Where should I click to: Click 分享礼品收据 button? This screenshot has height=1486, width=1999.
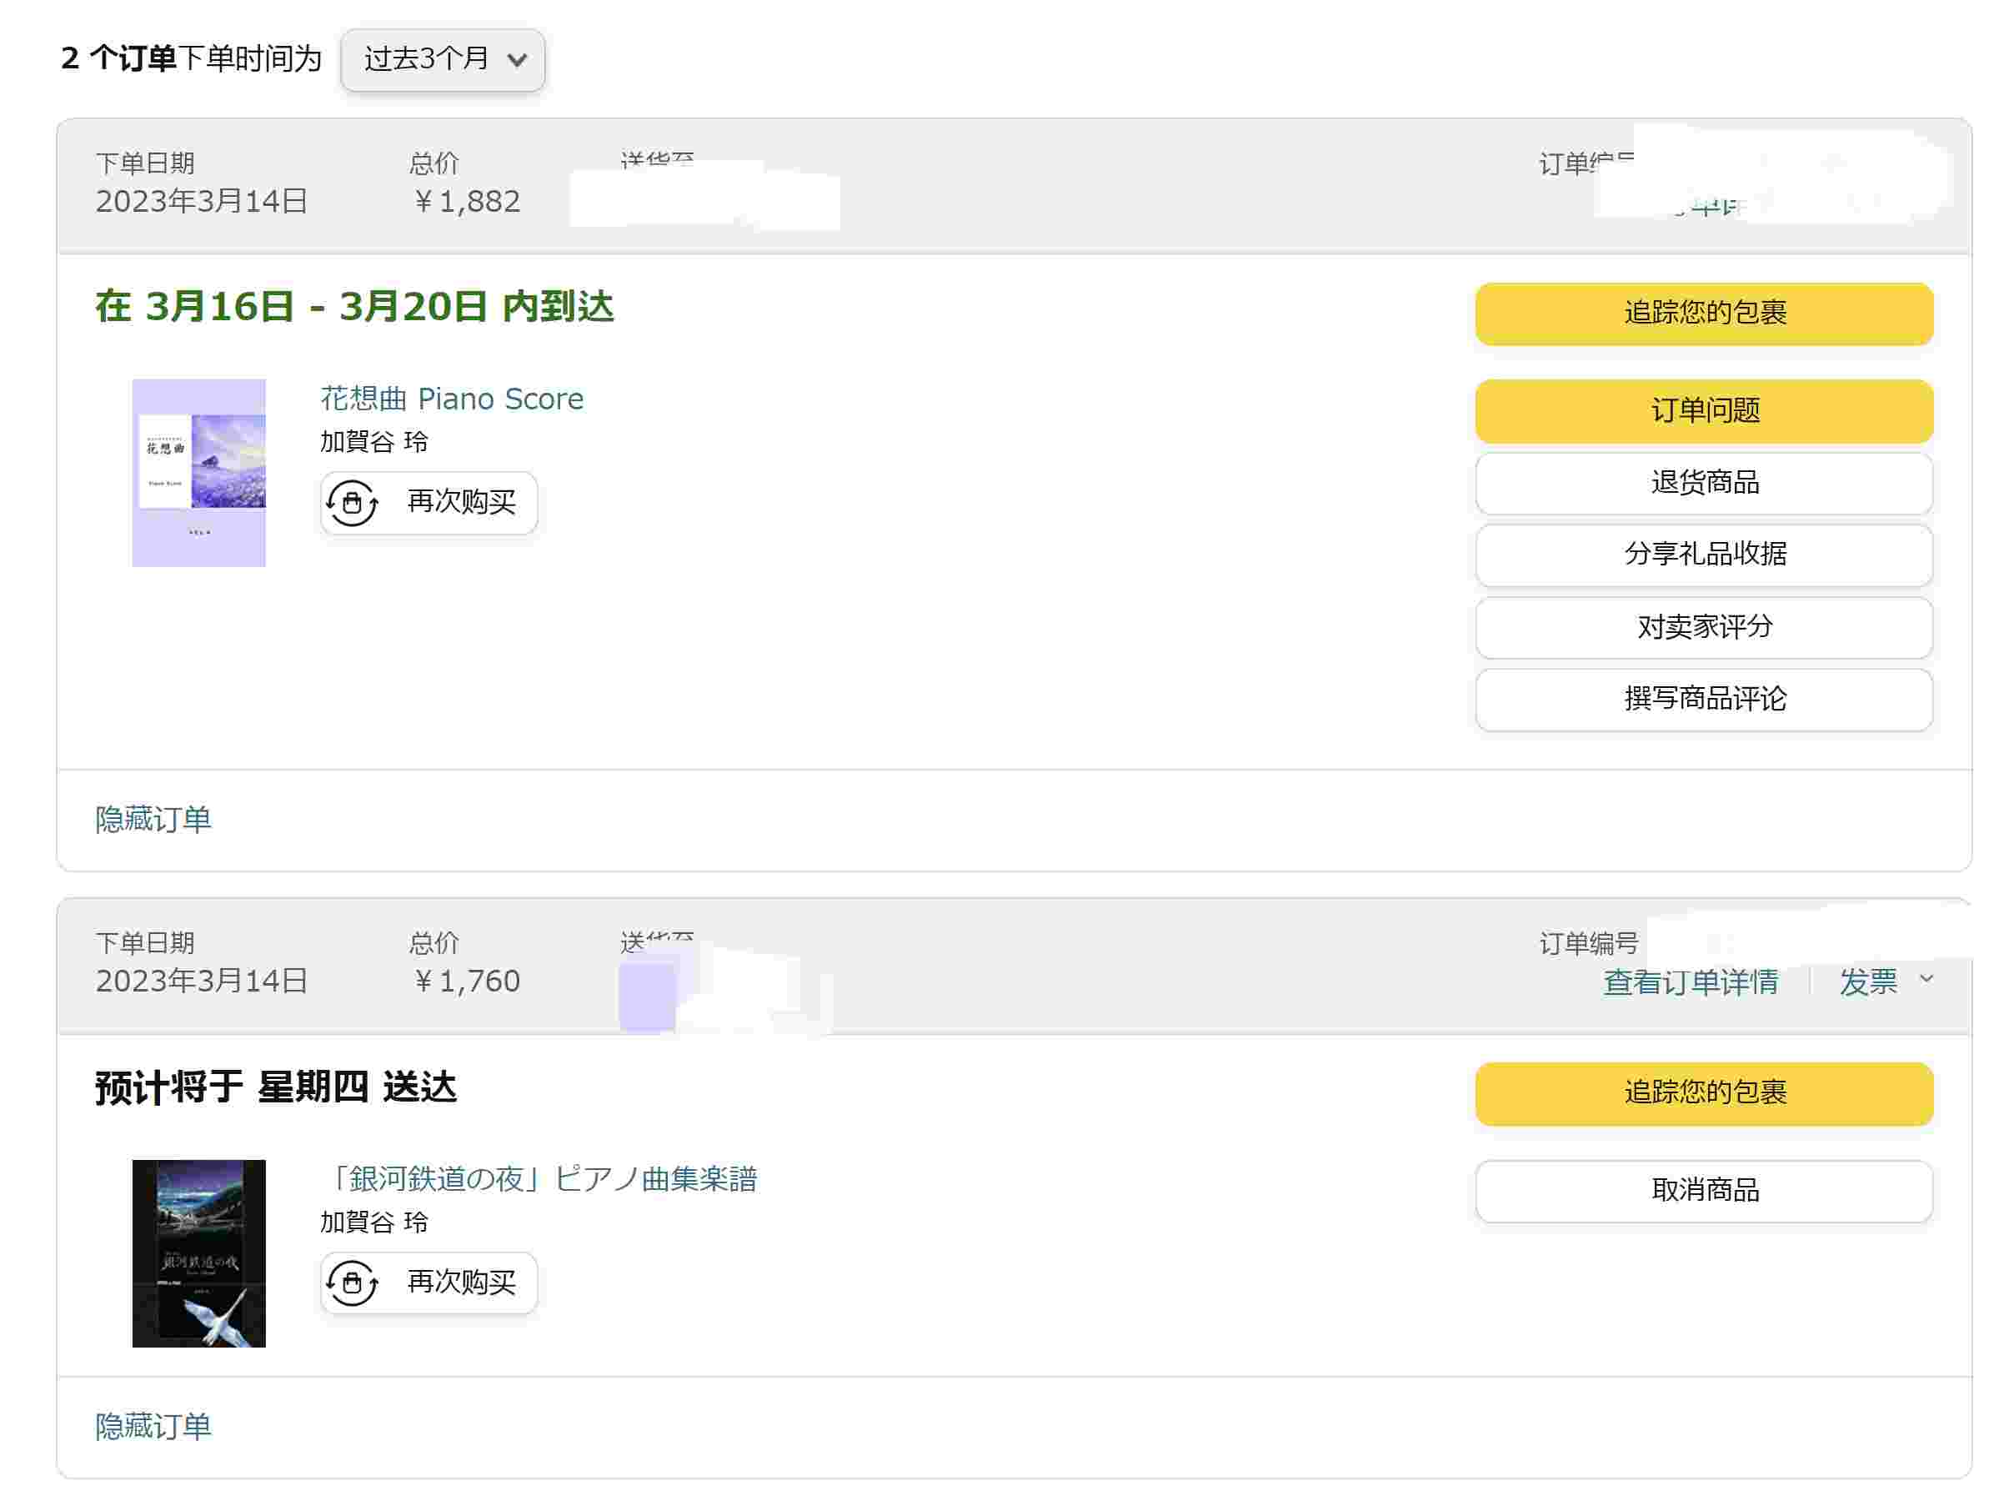click(1703, 554)
